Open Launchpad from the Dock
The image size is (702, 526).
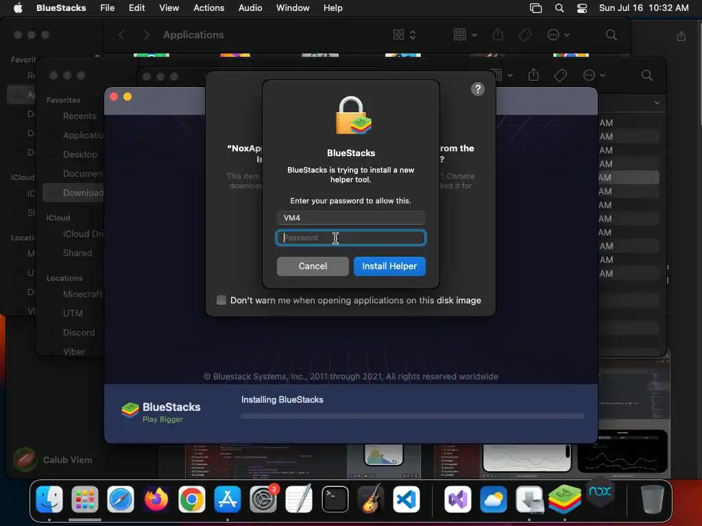[x=84, y=499]
